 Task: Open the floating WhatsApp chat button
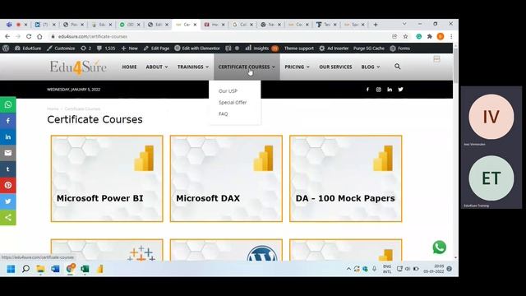pos(439,247)
